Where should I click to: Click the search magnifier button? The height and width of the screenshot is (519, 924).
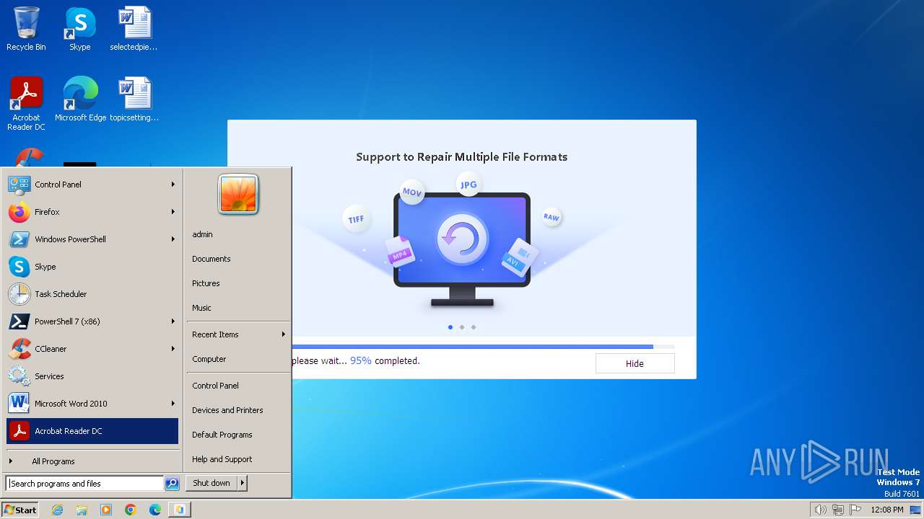coord(172,484)
